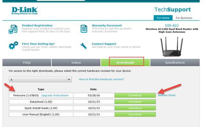Click the First Time Setting Up gears icon

13,45
